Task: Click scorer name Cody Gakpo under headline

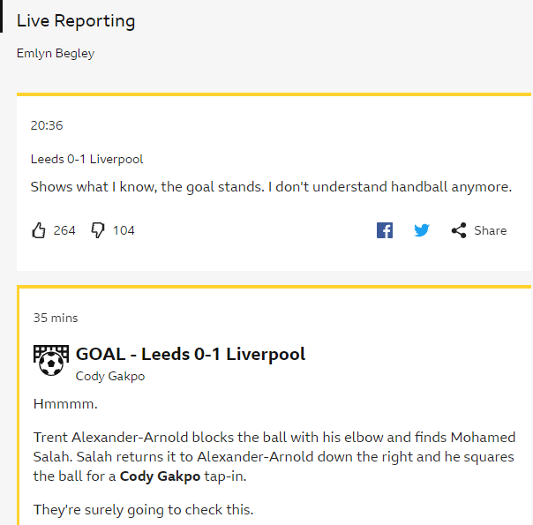Action: coord(110,376)
